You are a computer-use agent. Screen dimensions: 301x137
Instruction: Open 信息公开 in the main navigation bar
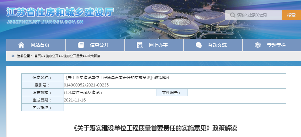tap(99, 45)
